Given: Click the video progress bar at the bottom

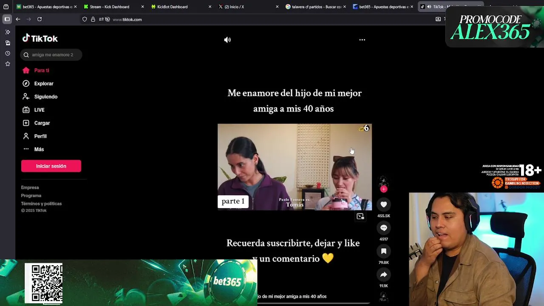Looking at the screenshot, I should 314,303.
